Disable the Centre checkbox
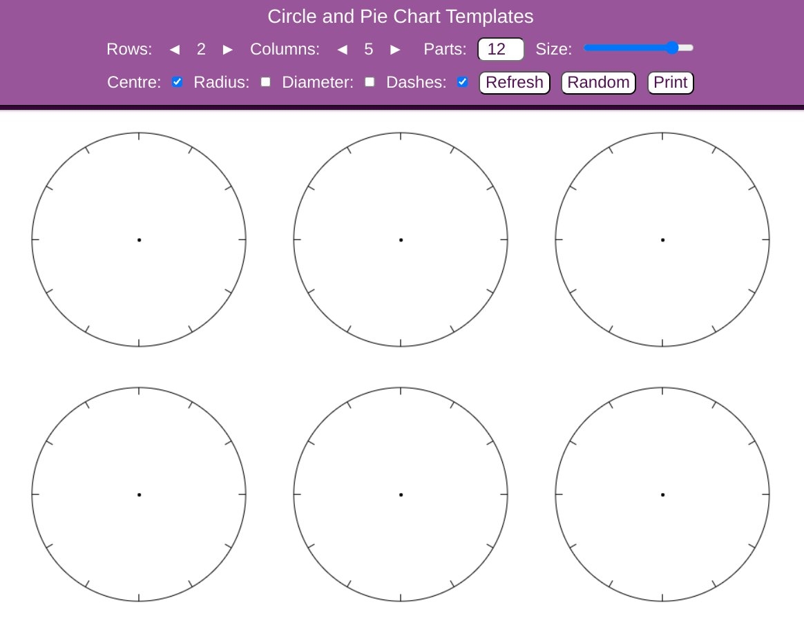 coord(177,81)
